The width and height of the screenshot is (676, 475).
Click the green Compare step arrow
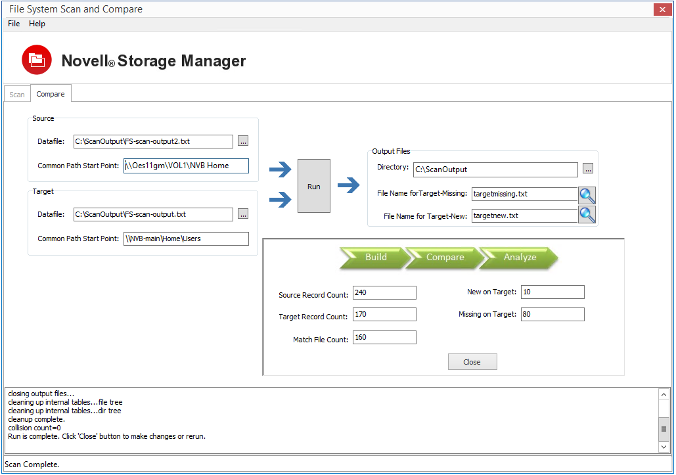(445, 258)
